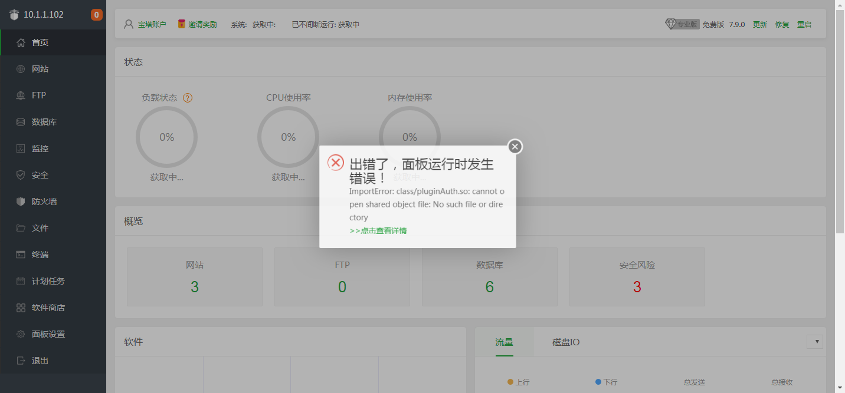
Task: Go to the 网站 websites section
Action: coord(53,69)
